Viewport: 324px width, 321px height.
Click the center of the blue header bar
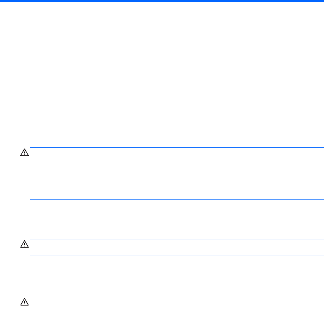(x=162, y=1)
